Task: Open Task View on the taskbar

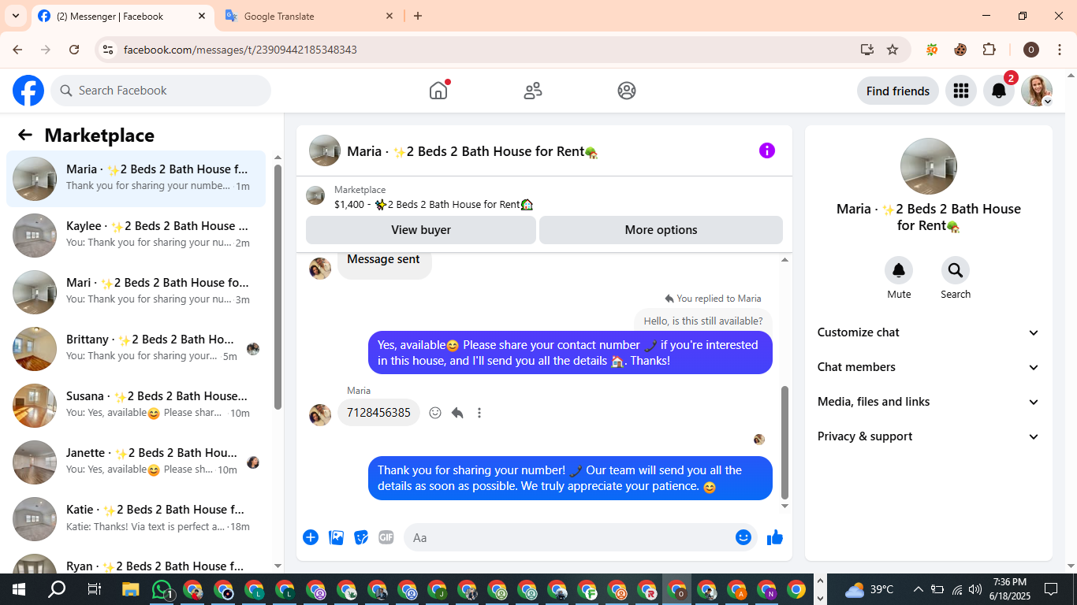Action: (94, 589)
